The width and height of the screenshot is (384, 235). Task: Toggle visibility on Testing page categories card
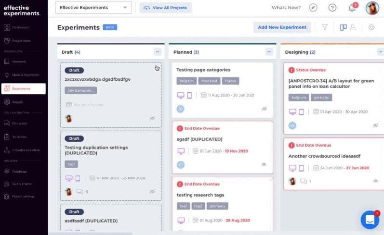pyautogui.click(x=264, y=109)
